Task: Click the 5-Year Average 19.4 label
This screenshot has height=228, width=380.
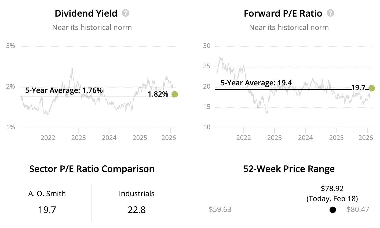Action: [x=256, y=83]
